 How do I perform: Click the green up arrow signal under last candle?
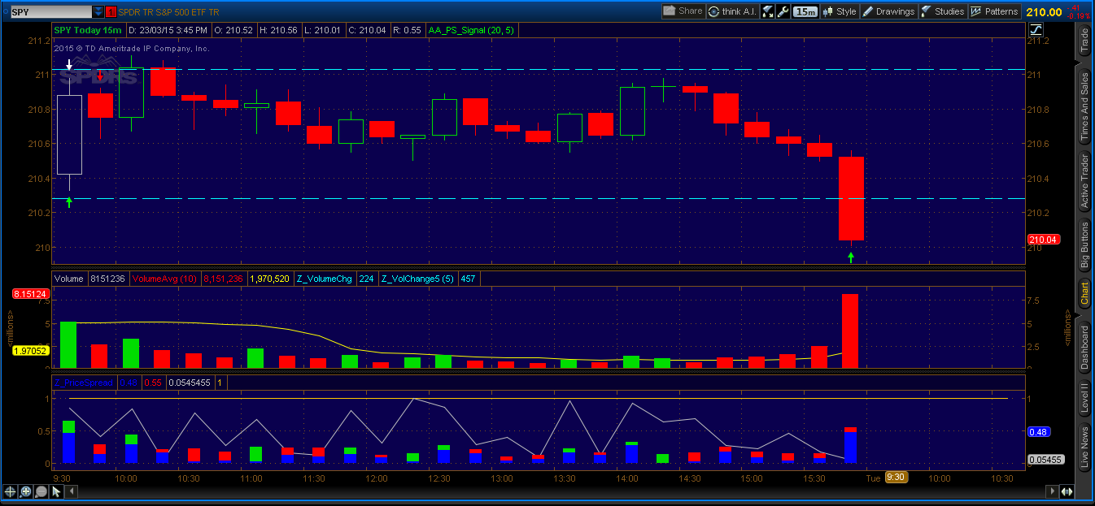851,257
